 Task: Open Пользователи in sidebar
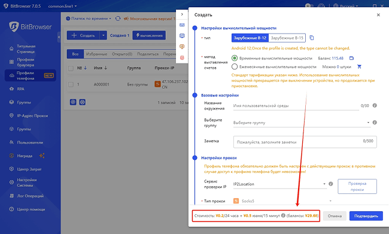(30, 142)
